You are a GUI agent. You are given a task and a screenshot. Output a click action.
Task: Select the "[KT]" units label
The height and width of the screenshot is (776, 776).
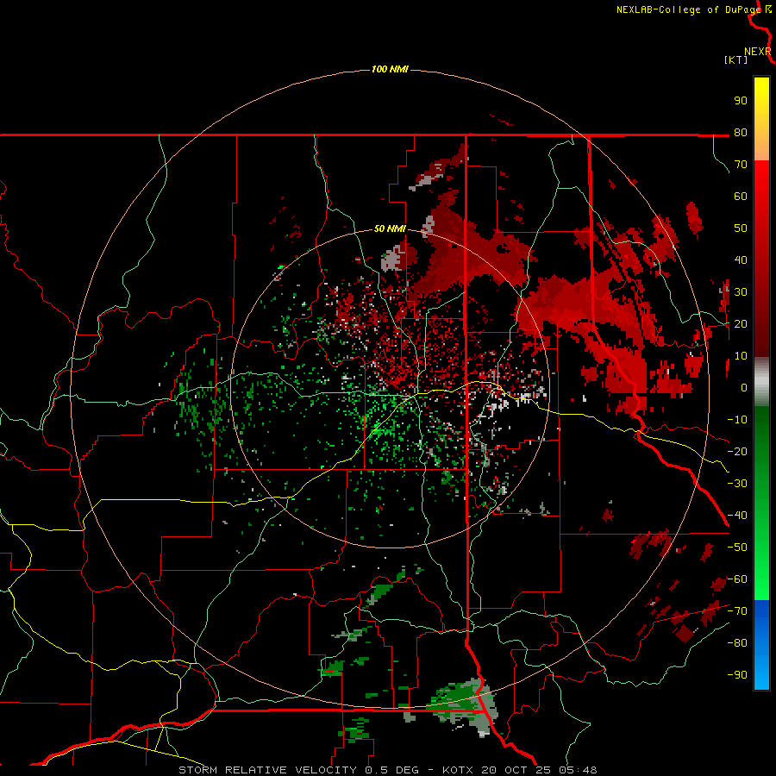[x=735, y=59]
